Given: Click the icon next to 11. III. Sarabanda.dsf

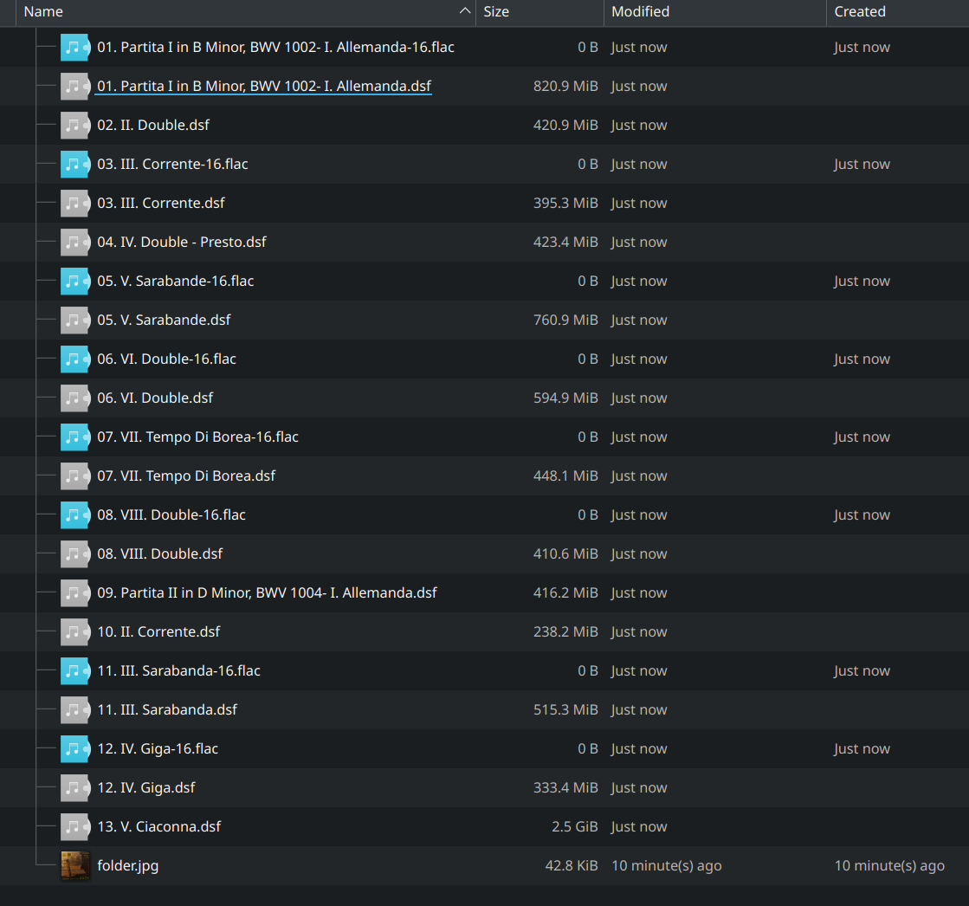Looking at the screenshot, I should point(75,709).
